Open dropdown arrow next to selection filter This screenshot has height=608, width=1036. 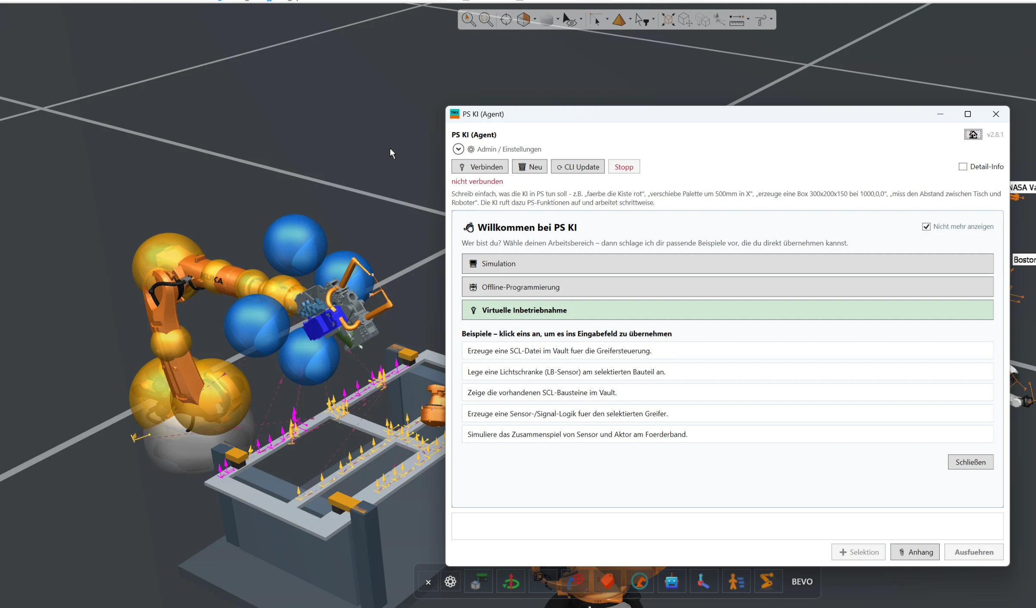click(x=653, y=19)
